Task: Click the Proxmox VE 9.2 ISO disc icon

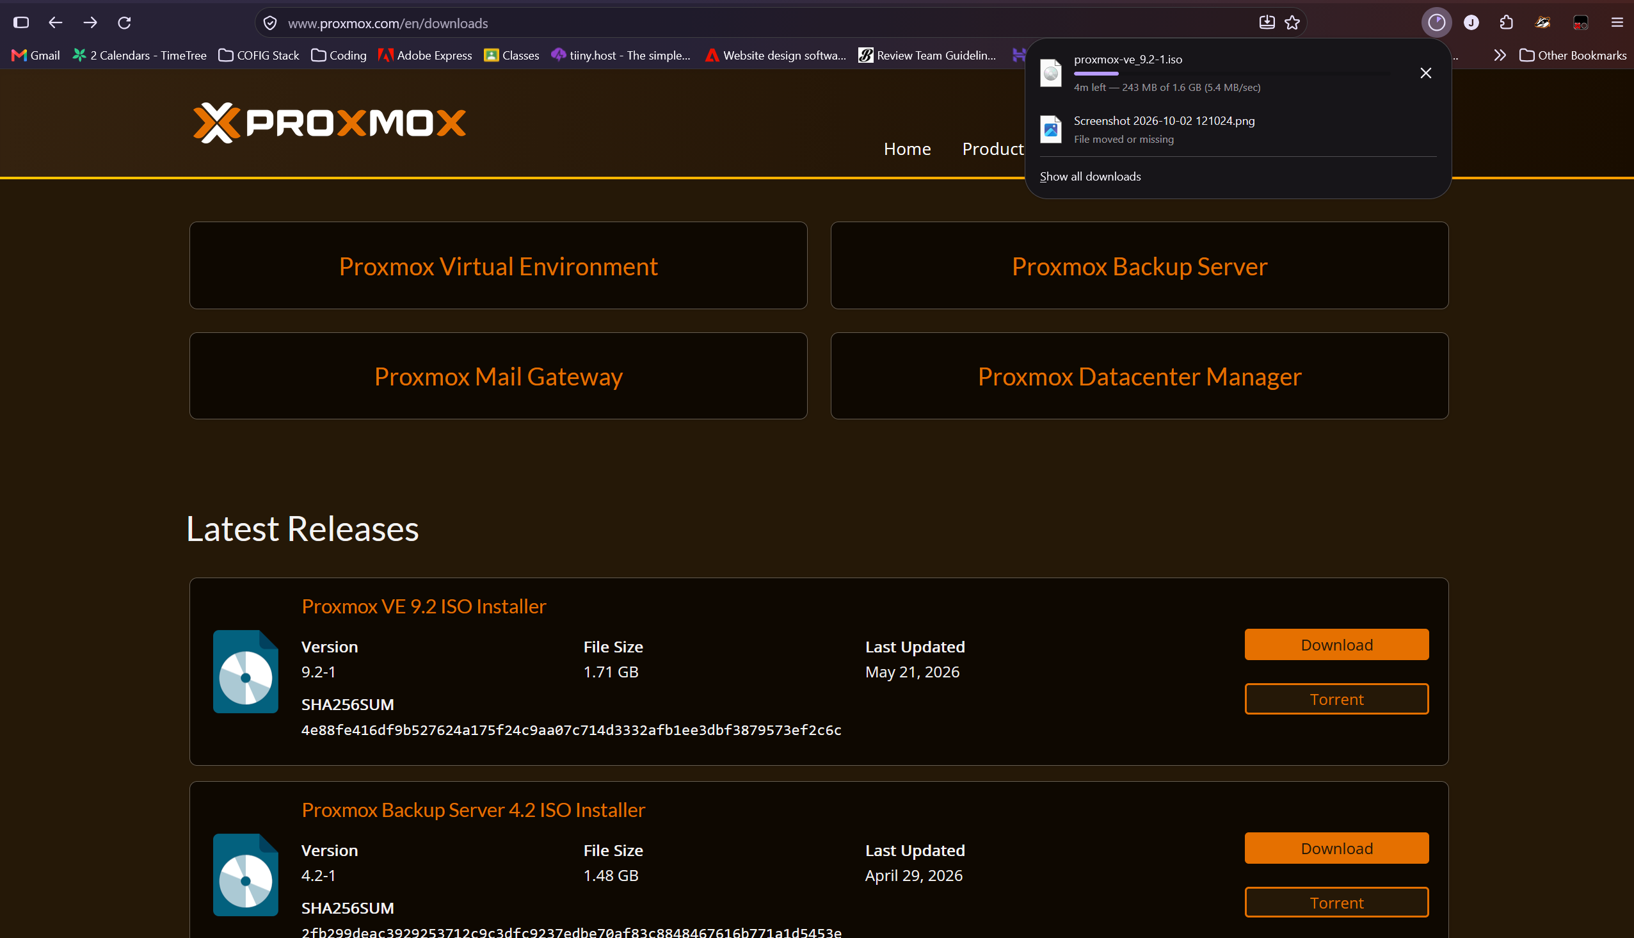Action: click(x=245, y=671)
